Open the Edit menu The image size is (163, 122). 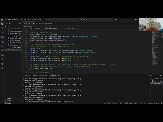click(9, 20)
